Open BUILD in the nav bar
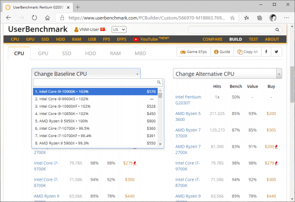 (236, 39)
